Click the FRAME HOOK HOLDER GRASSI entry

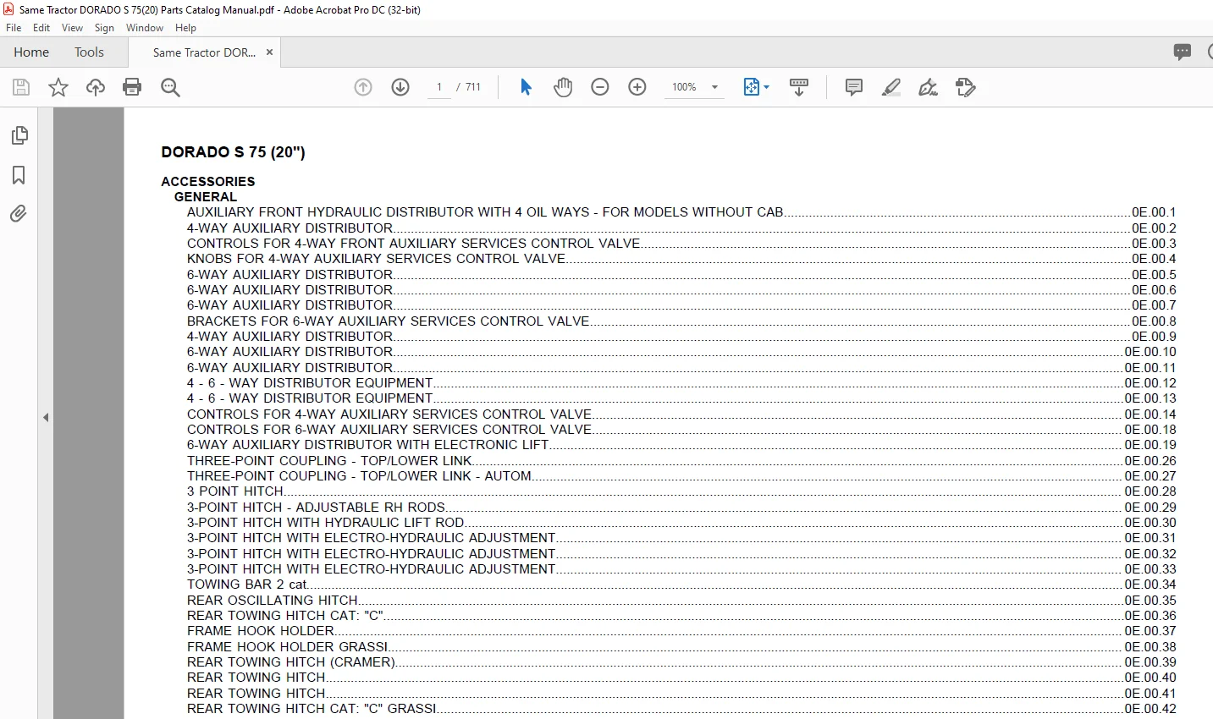[x=288, y=647]
